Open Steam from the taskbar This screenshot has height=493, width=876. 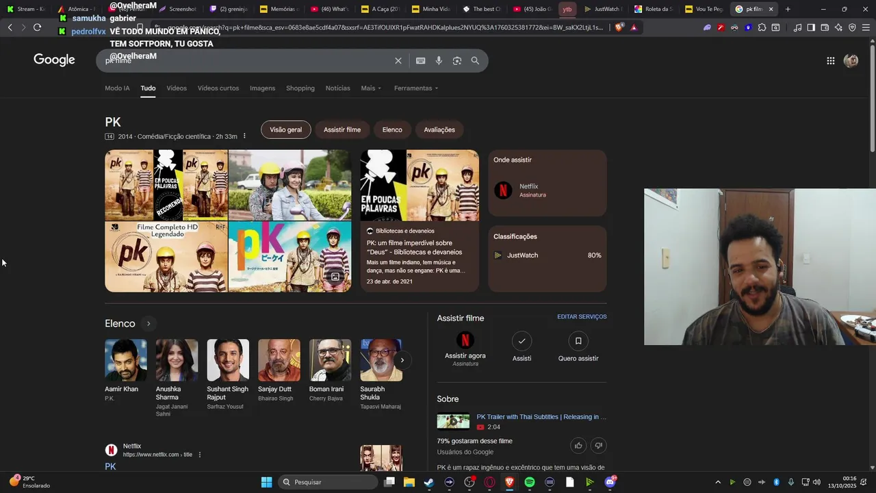click(429, 482)
